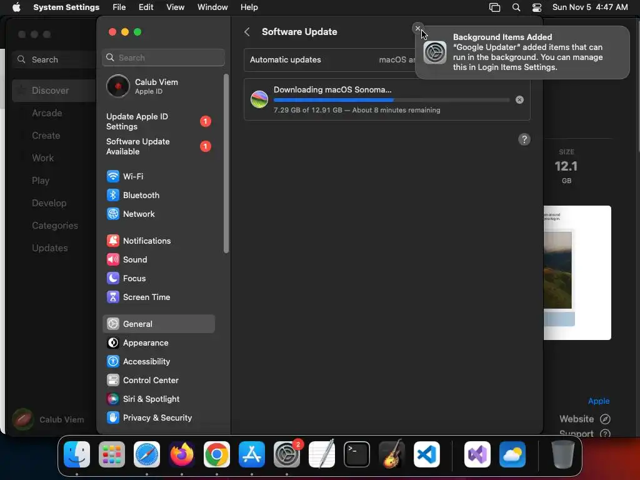640x480 pixels.
Task: Open Wi-Fi settings in sidebar
Action: coord(158,176)
